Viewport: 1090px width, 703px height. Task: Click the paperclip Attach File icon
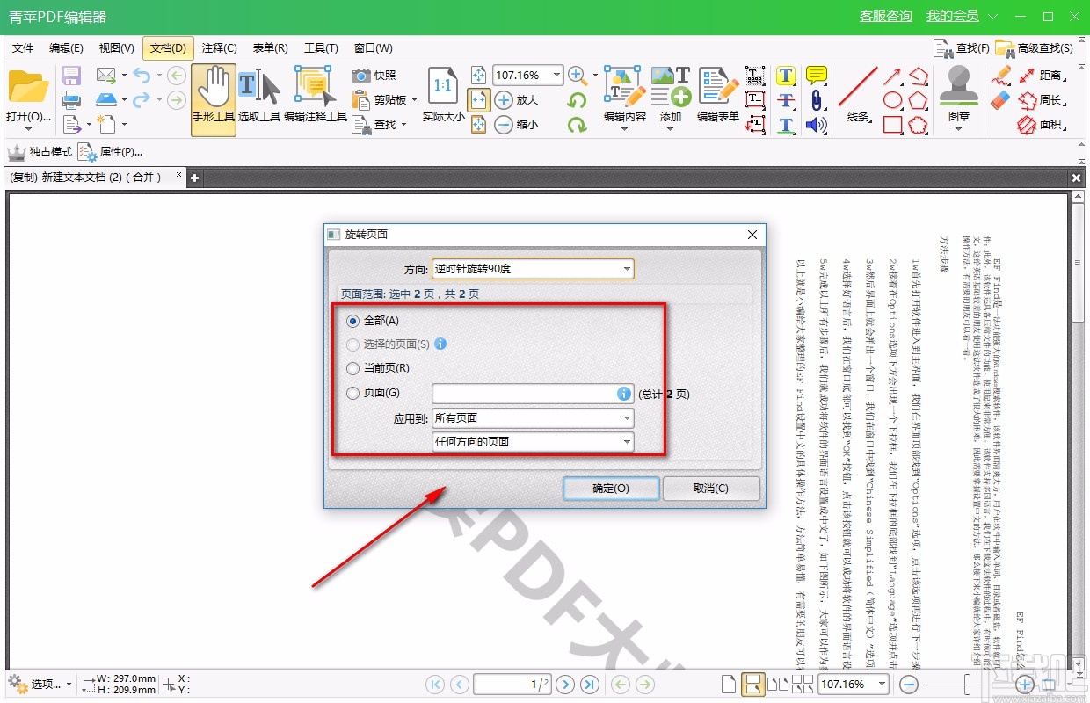pyautogui.click(x=817, y=100)
